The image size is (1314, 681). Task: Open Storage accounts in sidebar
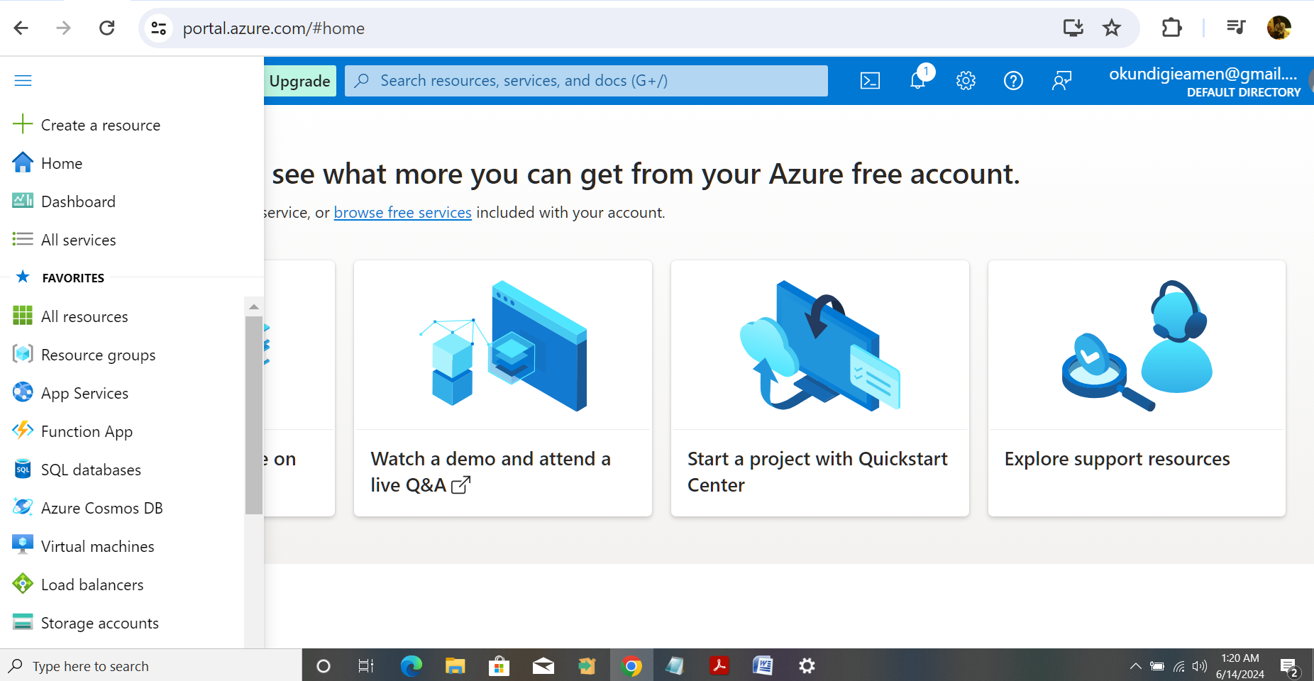pyautogui.click(x=99, y=623)
